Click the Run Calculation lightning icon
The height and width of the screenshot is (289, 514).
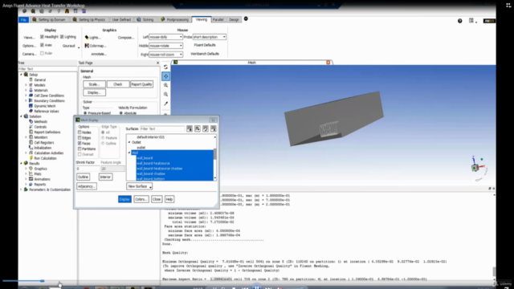point(31,158)
